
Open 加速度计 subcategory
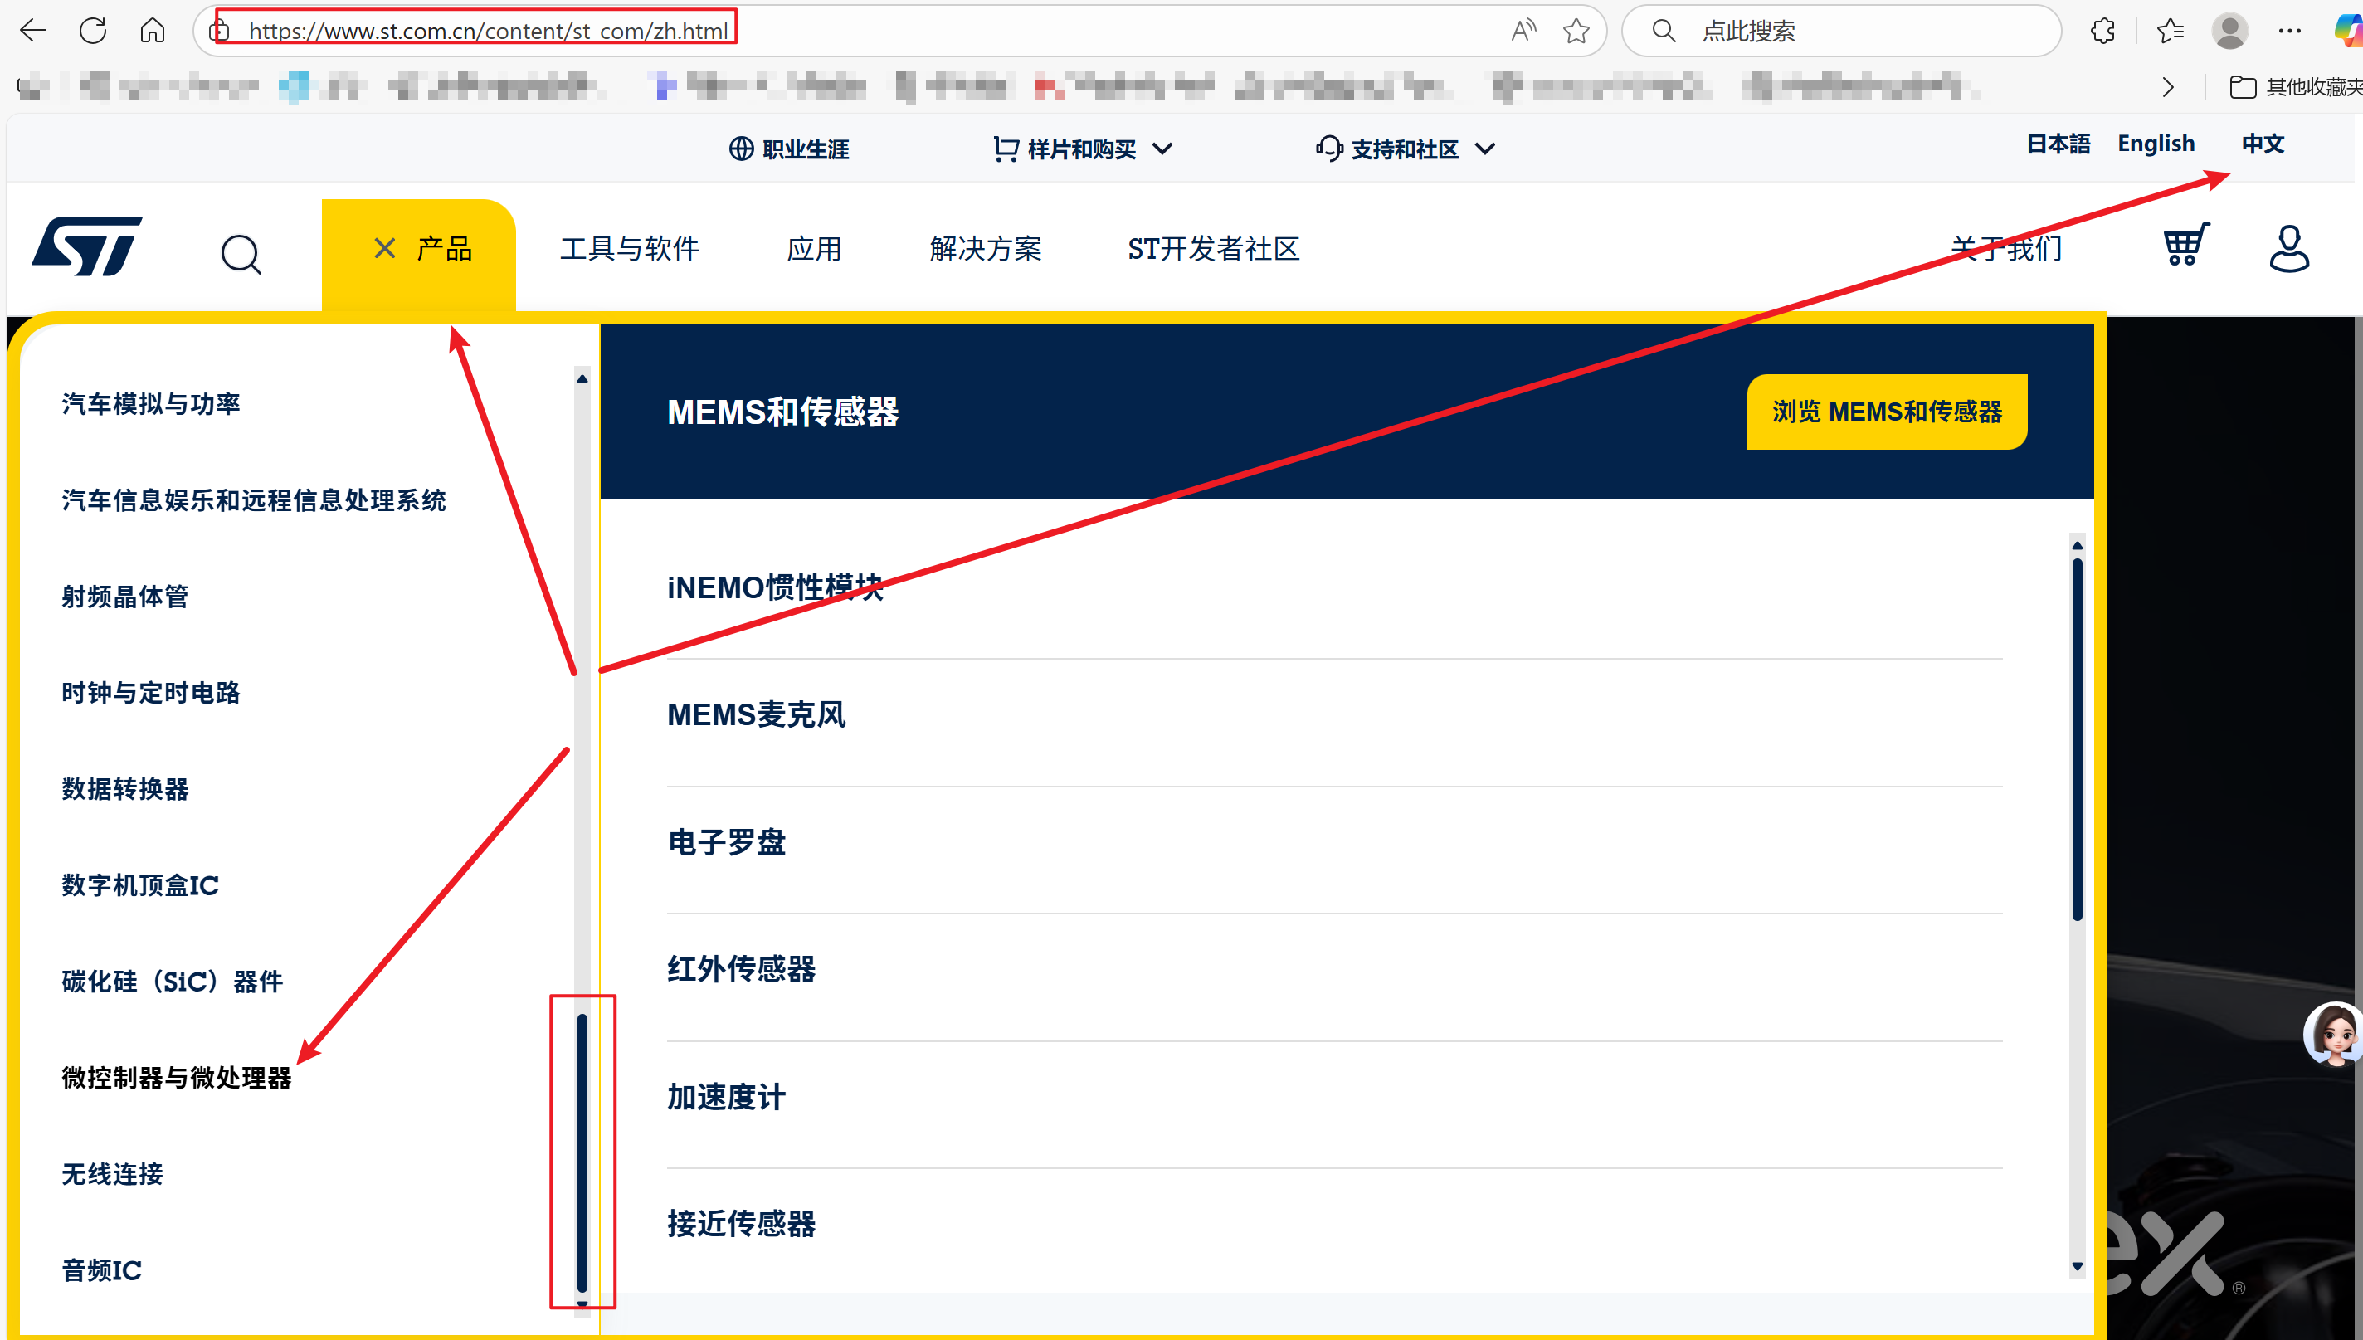click(x=727, y=1096)
